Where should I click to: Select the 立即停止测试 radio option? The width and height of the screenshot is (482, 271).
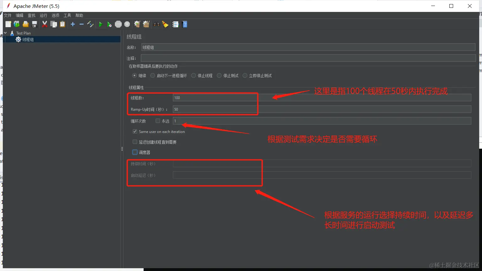[x=245, y=76]
